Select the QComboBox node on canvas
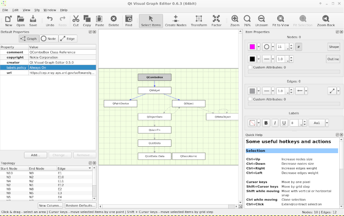This screenshot has width=344, height=216. pos(154,77)
